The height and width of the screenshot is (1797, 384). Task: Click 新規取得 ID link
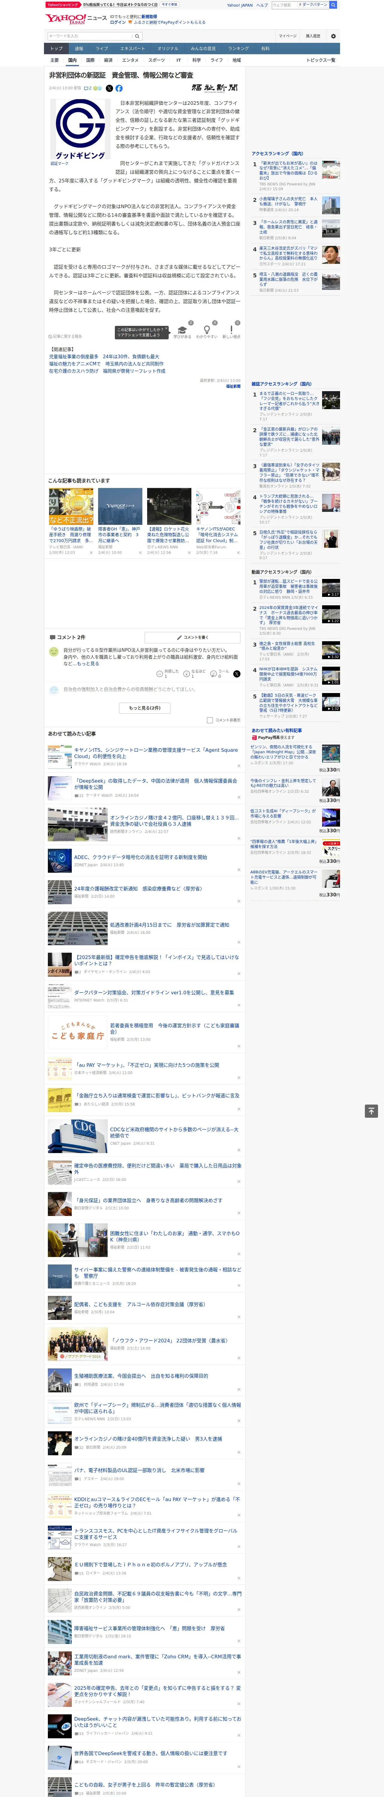[149, 16]
